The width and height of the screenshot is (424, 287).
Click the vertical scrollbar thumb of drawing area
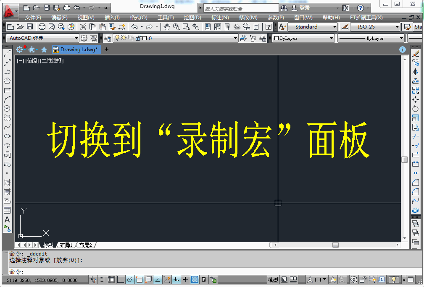pos(405,159)
